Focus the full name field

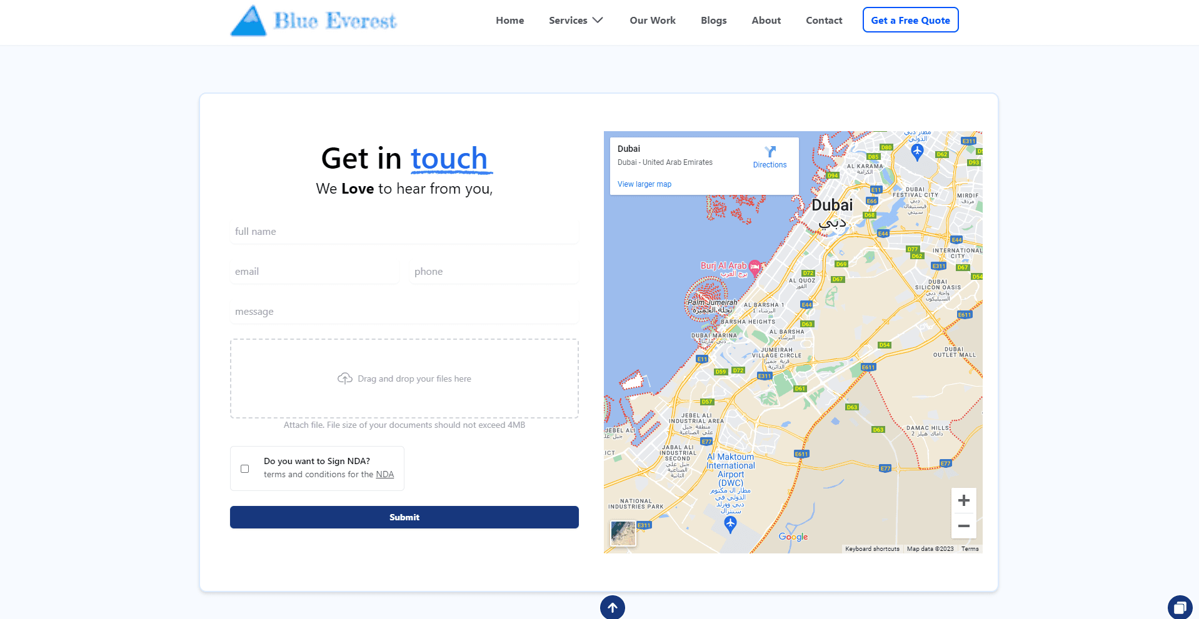coord(404,232)
